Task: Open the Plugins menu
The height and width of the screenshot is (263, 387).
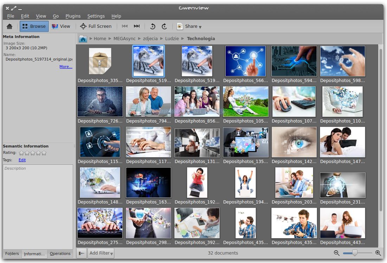Action: point(73,16)
